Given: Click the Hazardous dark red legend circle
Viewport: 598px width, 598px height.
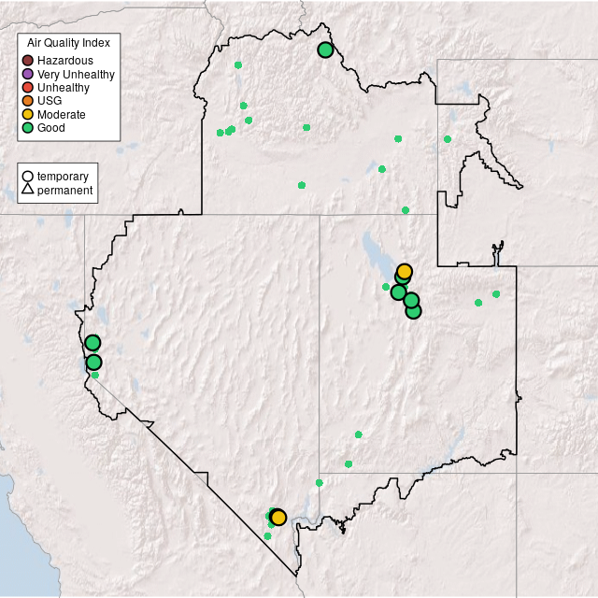Looking at the screenshot, I should pos(28,61).
